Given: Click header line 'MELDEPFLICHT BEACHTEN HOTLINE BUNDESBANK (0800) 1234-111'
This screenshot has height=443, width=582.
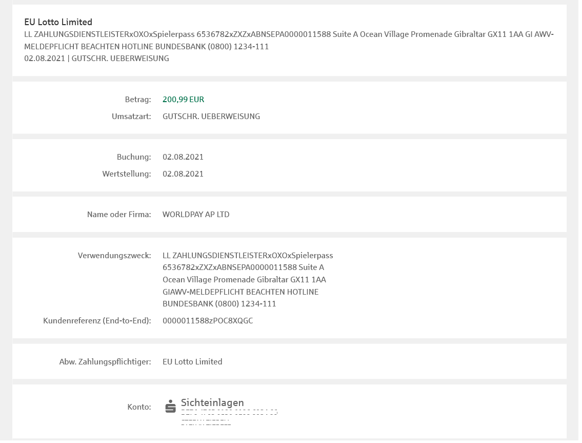Looking at the screenshot, I should point(147,46).
